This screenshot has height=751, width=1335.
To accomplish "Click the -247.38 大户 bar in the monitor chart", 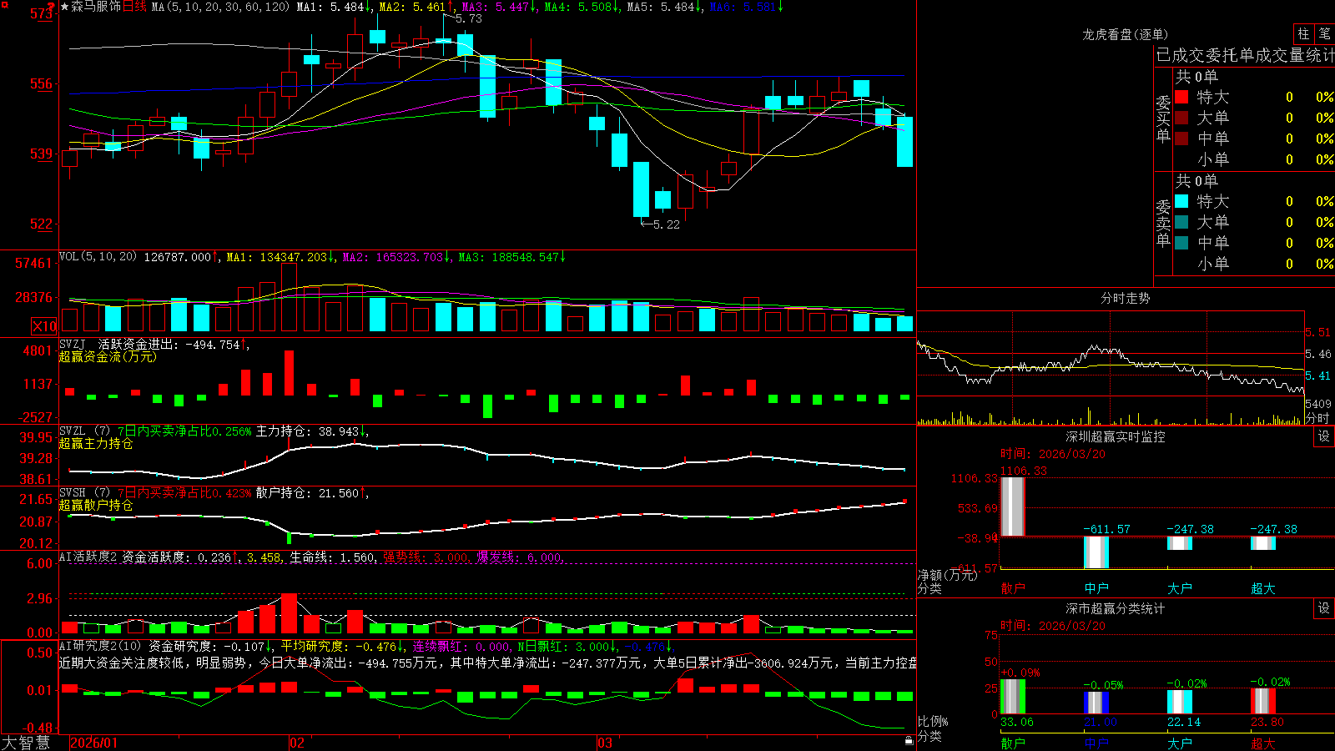I will tap(1180, 543).
